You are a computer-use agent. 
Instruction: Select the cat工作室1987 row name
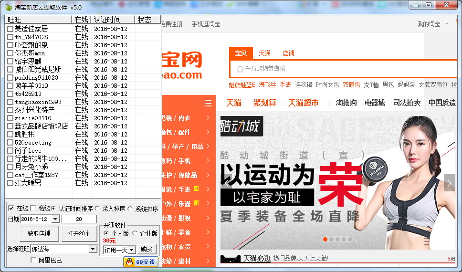pos(37,175)
